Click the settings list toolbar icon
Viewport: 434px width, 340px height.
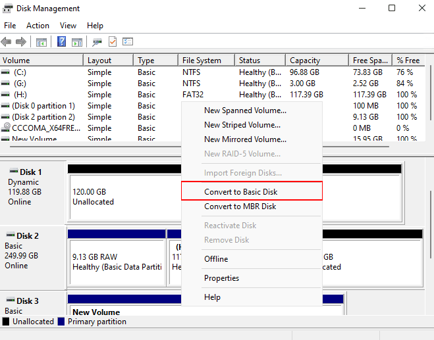[x=128, y=42]
